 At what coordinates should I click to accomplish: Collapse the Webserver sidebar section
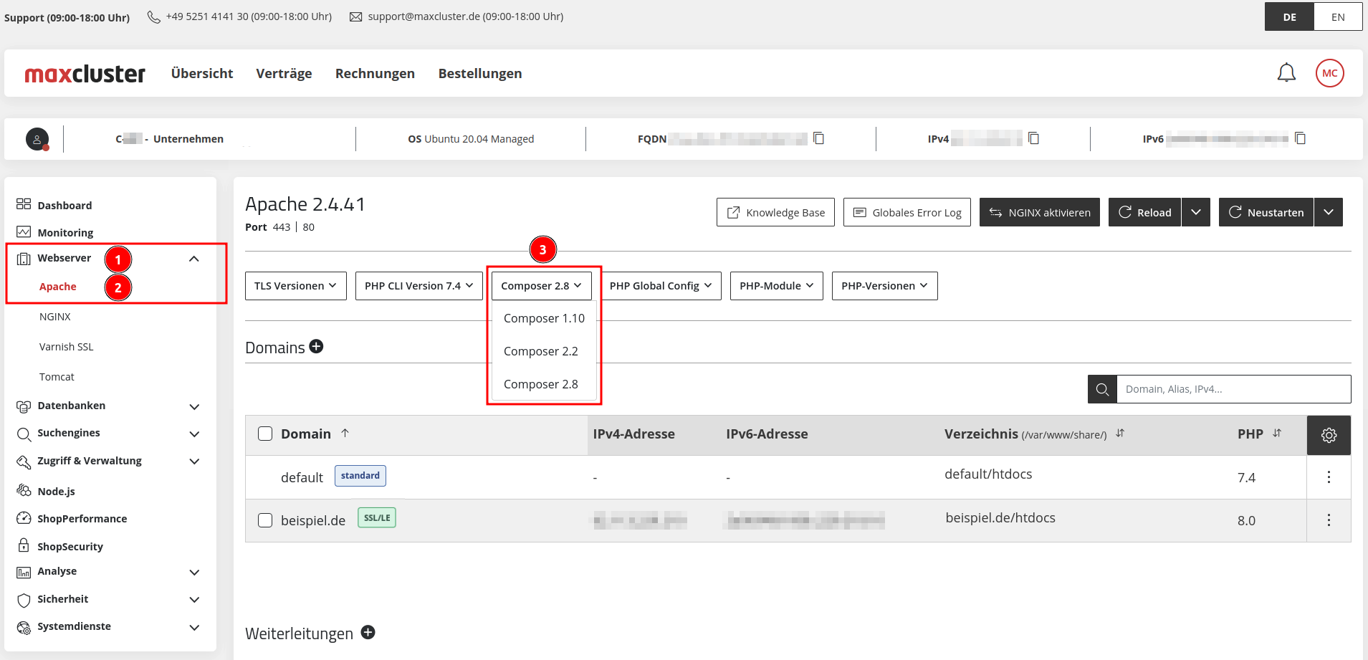tap(193, 259)
